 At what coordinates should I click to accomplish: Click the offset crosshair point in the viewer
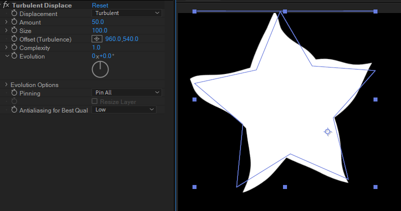327,131
